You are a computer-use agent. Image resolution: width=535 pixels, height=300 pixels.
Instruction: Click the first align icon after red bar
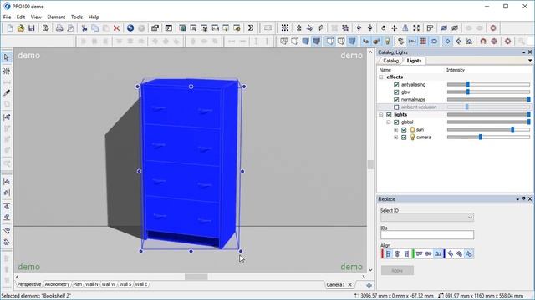[388, 253]
